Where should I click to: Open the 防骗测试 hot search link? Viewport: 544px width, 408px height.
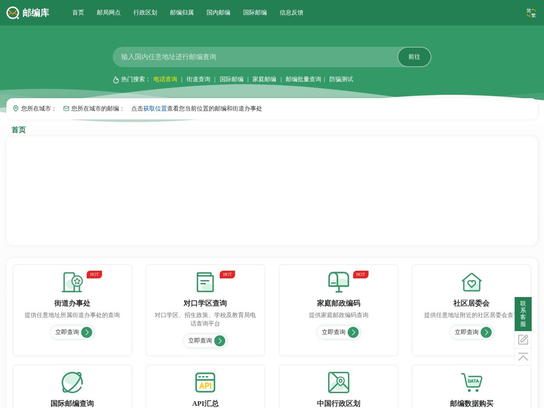(x=341, y=79)
